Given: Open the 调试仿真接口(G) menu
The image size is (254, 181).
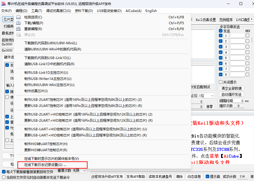Looking at the screenshot, I should click(58, 11).
